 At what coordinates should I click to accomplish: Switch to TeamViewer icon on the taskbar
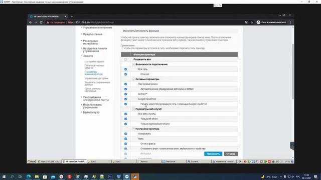point(127,176)
